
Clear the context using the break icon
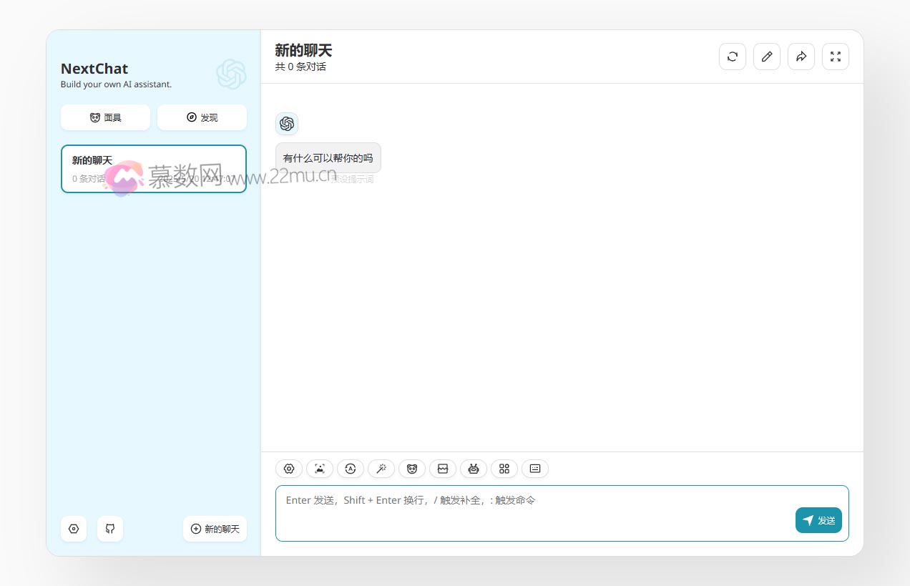click(x=443, y=469)
